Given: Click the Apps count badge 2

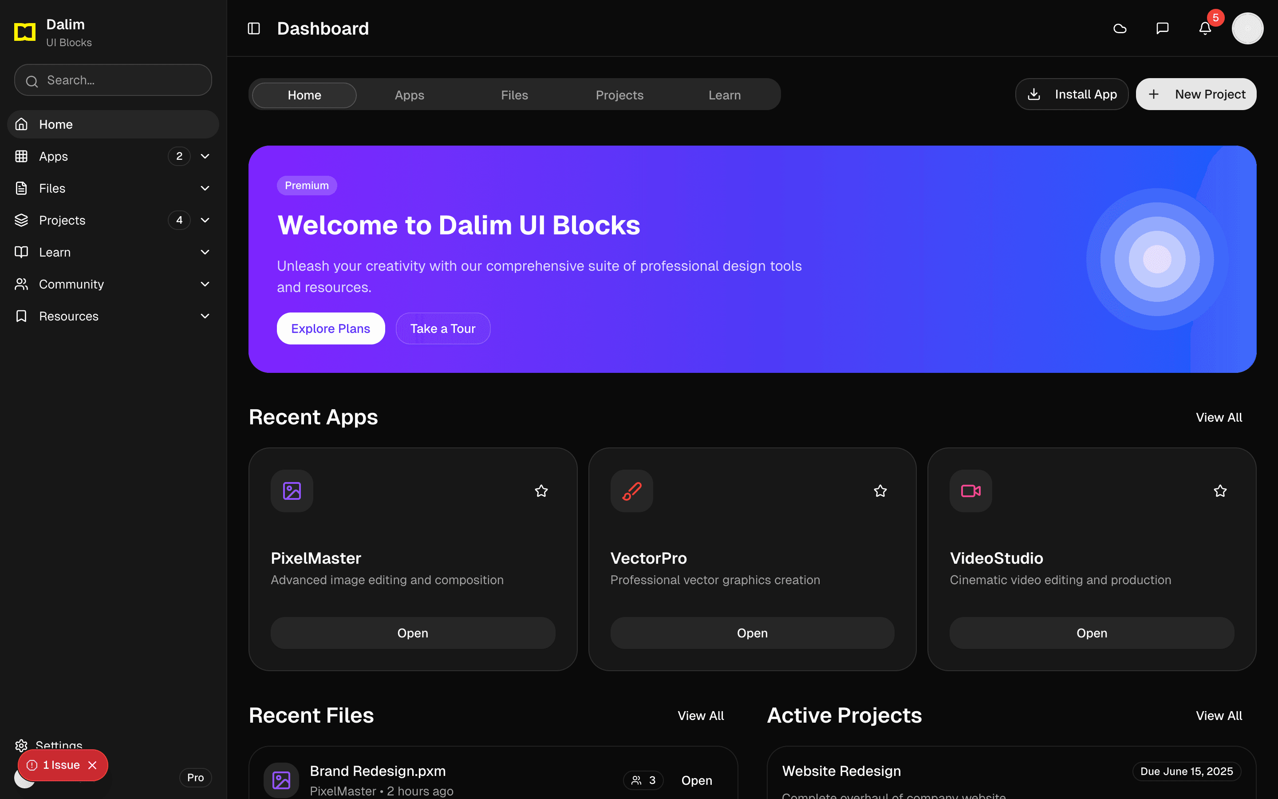Looking at the screenshot, I should 179,156.
